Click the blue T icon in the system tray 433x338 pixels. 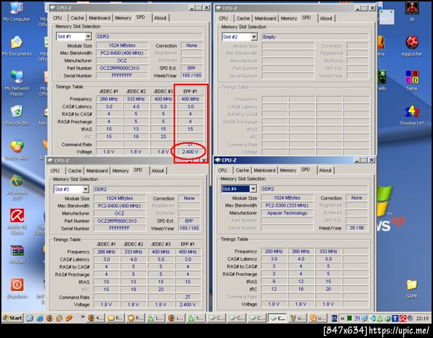point(395,318)
